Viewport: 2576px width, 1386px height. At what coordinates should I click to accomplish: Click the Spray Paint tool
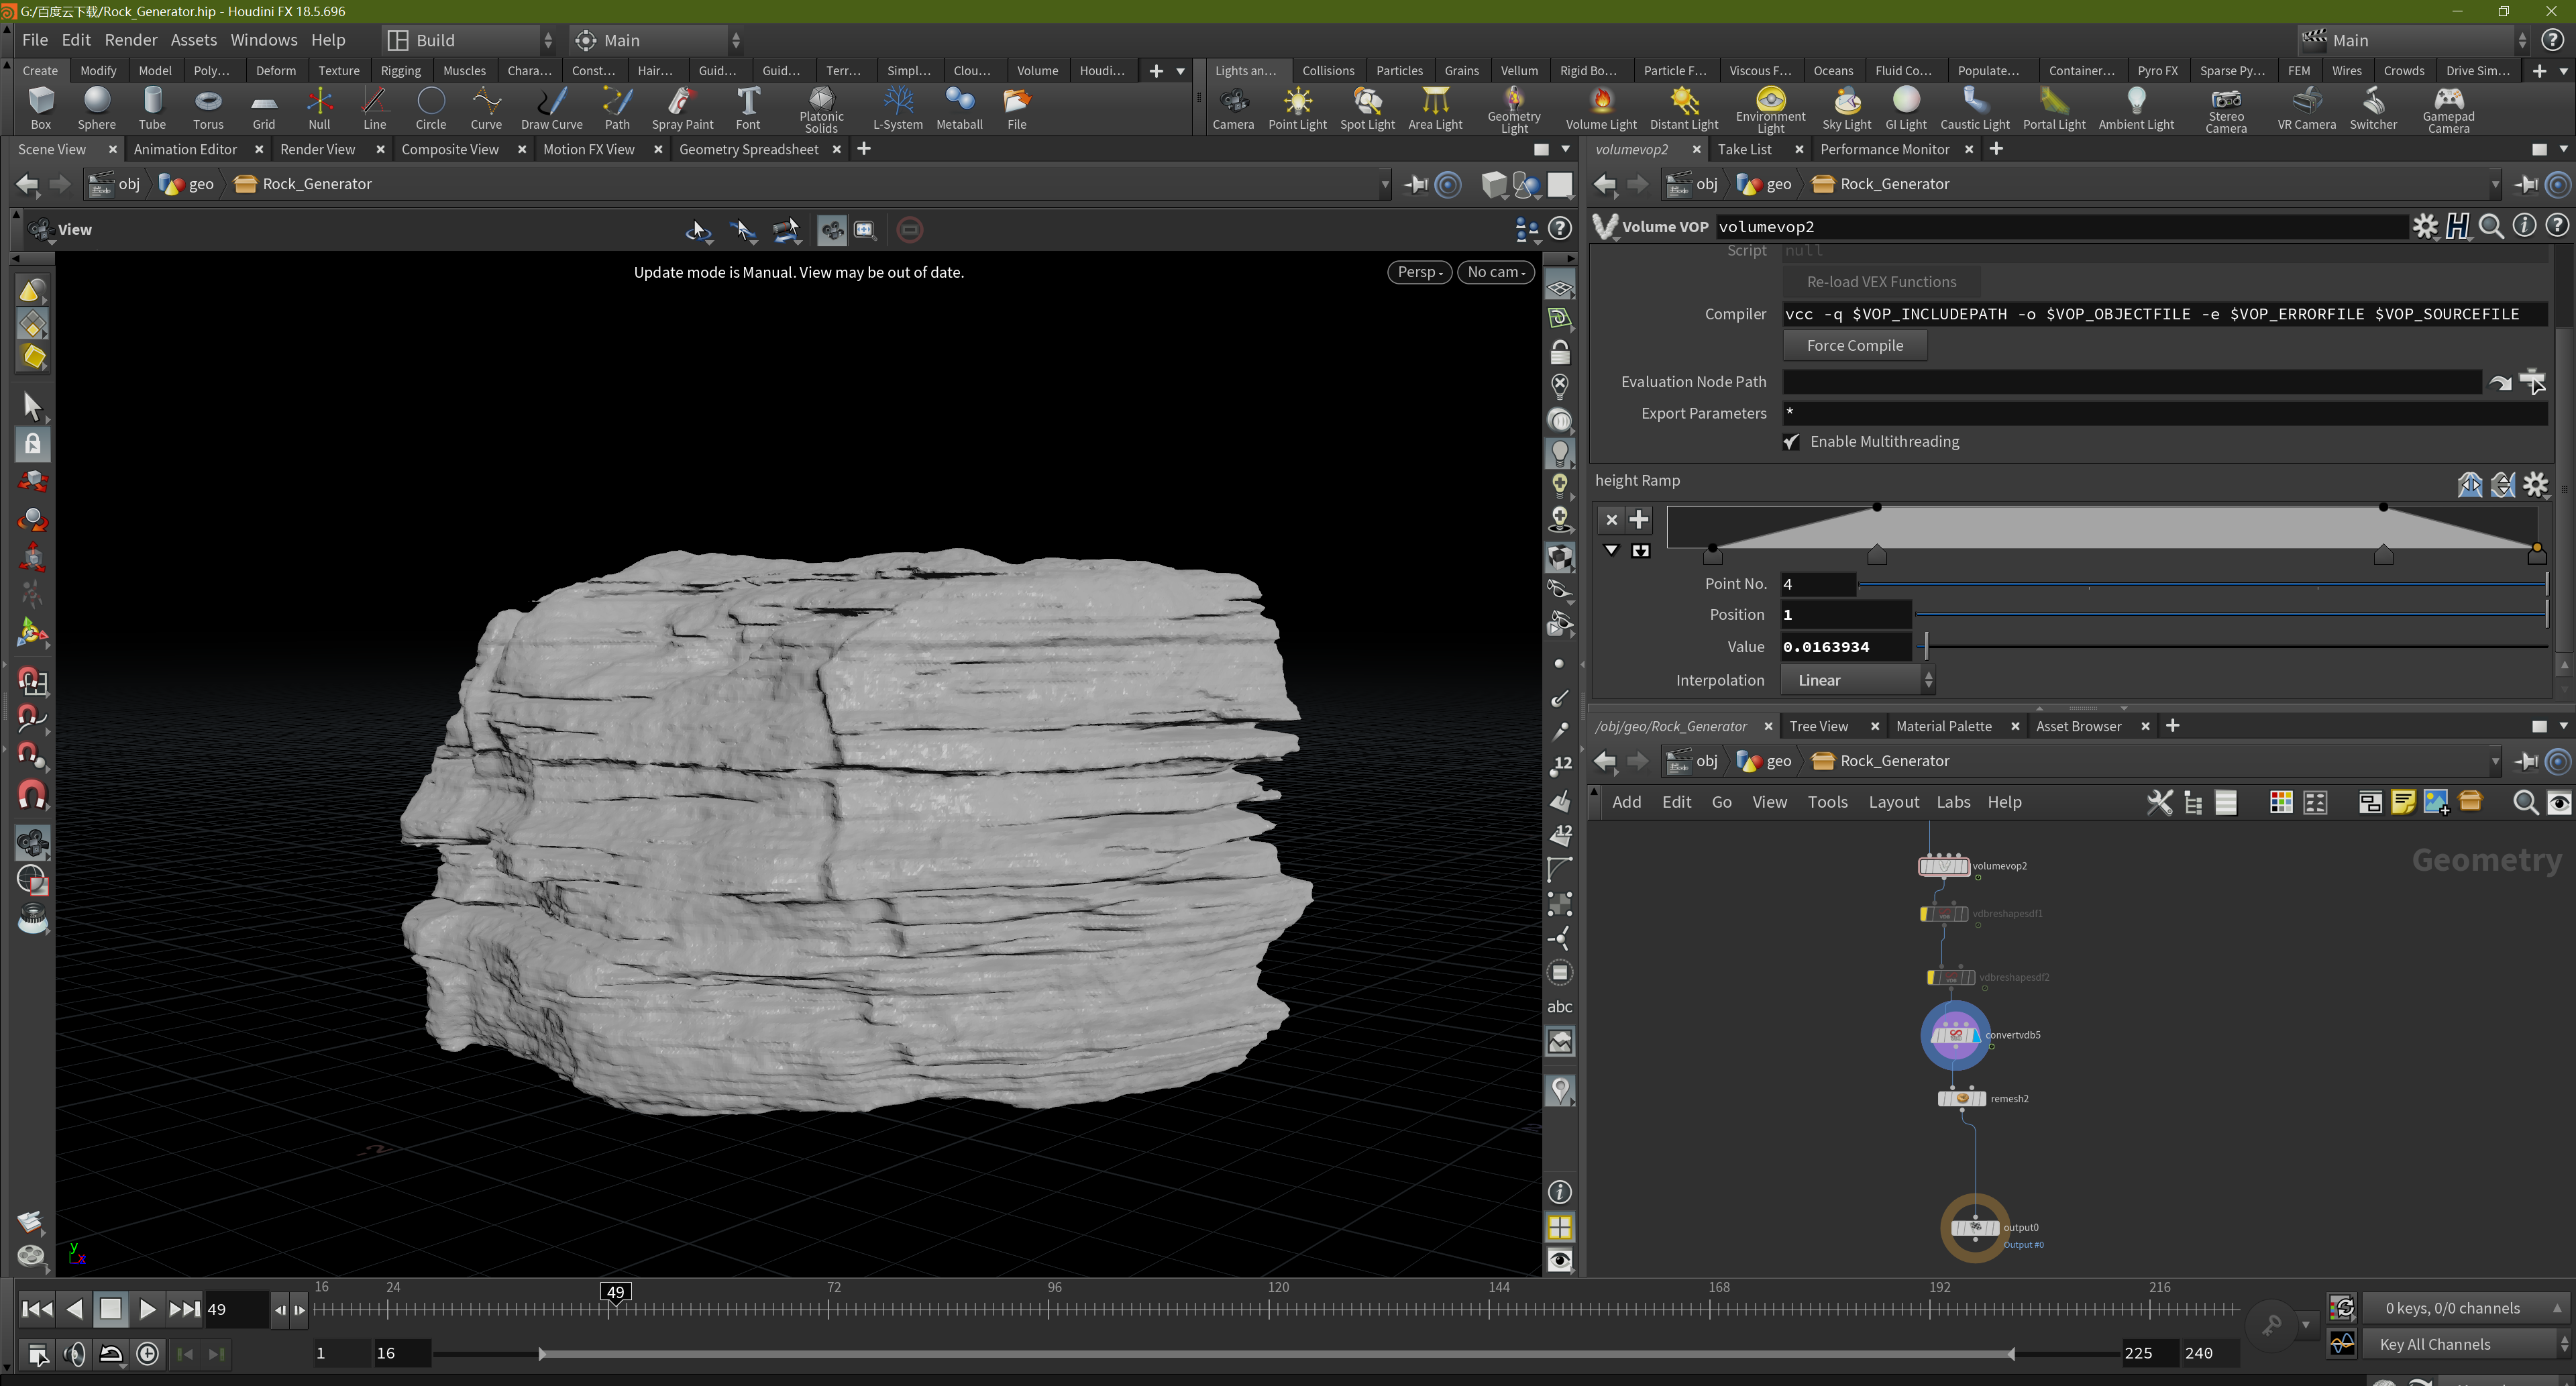pyautogui.click(x=682, y=108)
